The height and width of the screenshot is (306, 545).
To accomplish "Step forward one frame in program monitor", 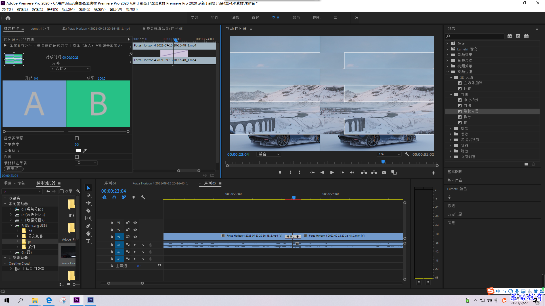I will point(342,172).
